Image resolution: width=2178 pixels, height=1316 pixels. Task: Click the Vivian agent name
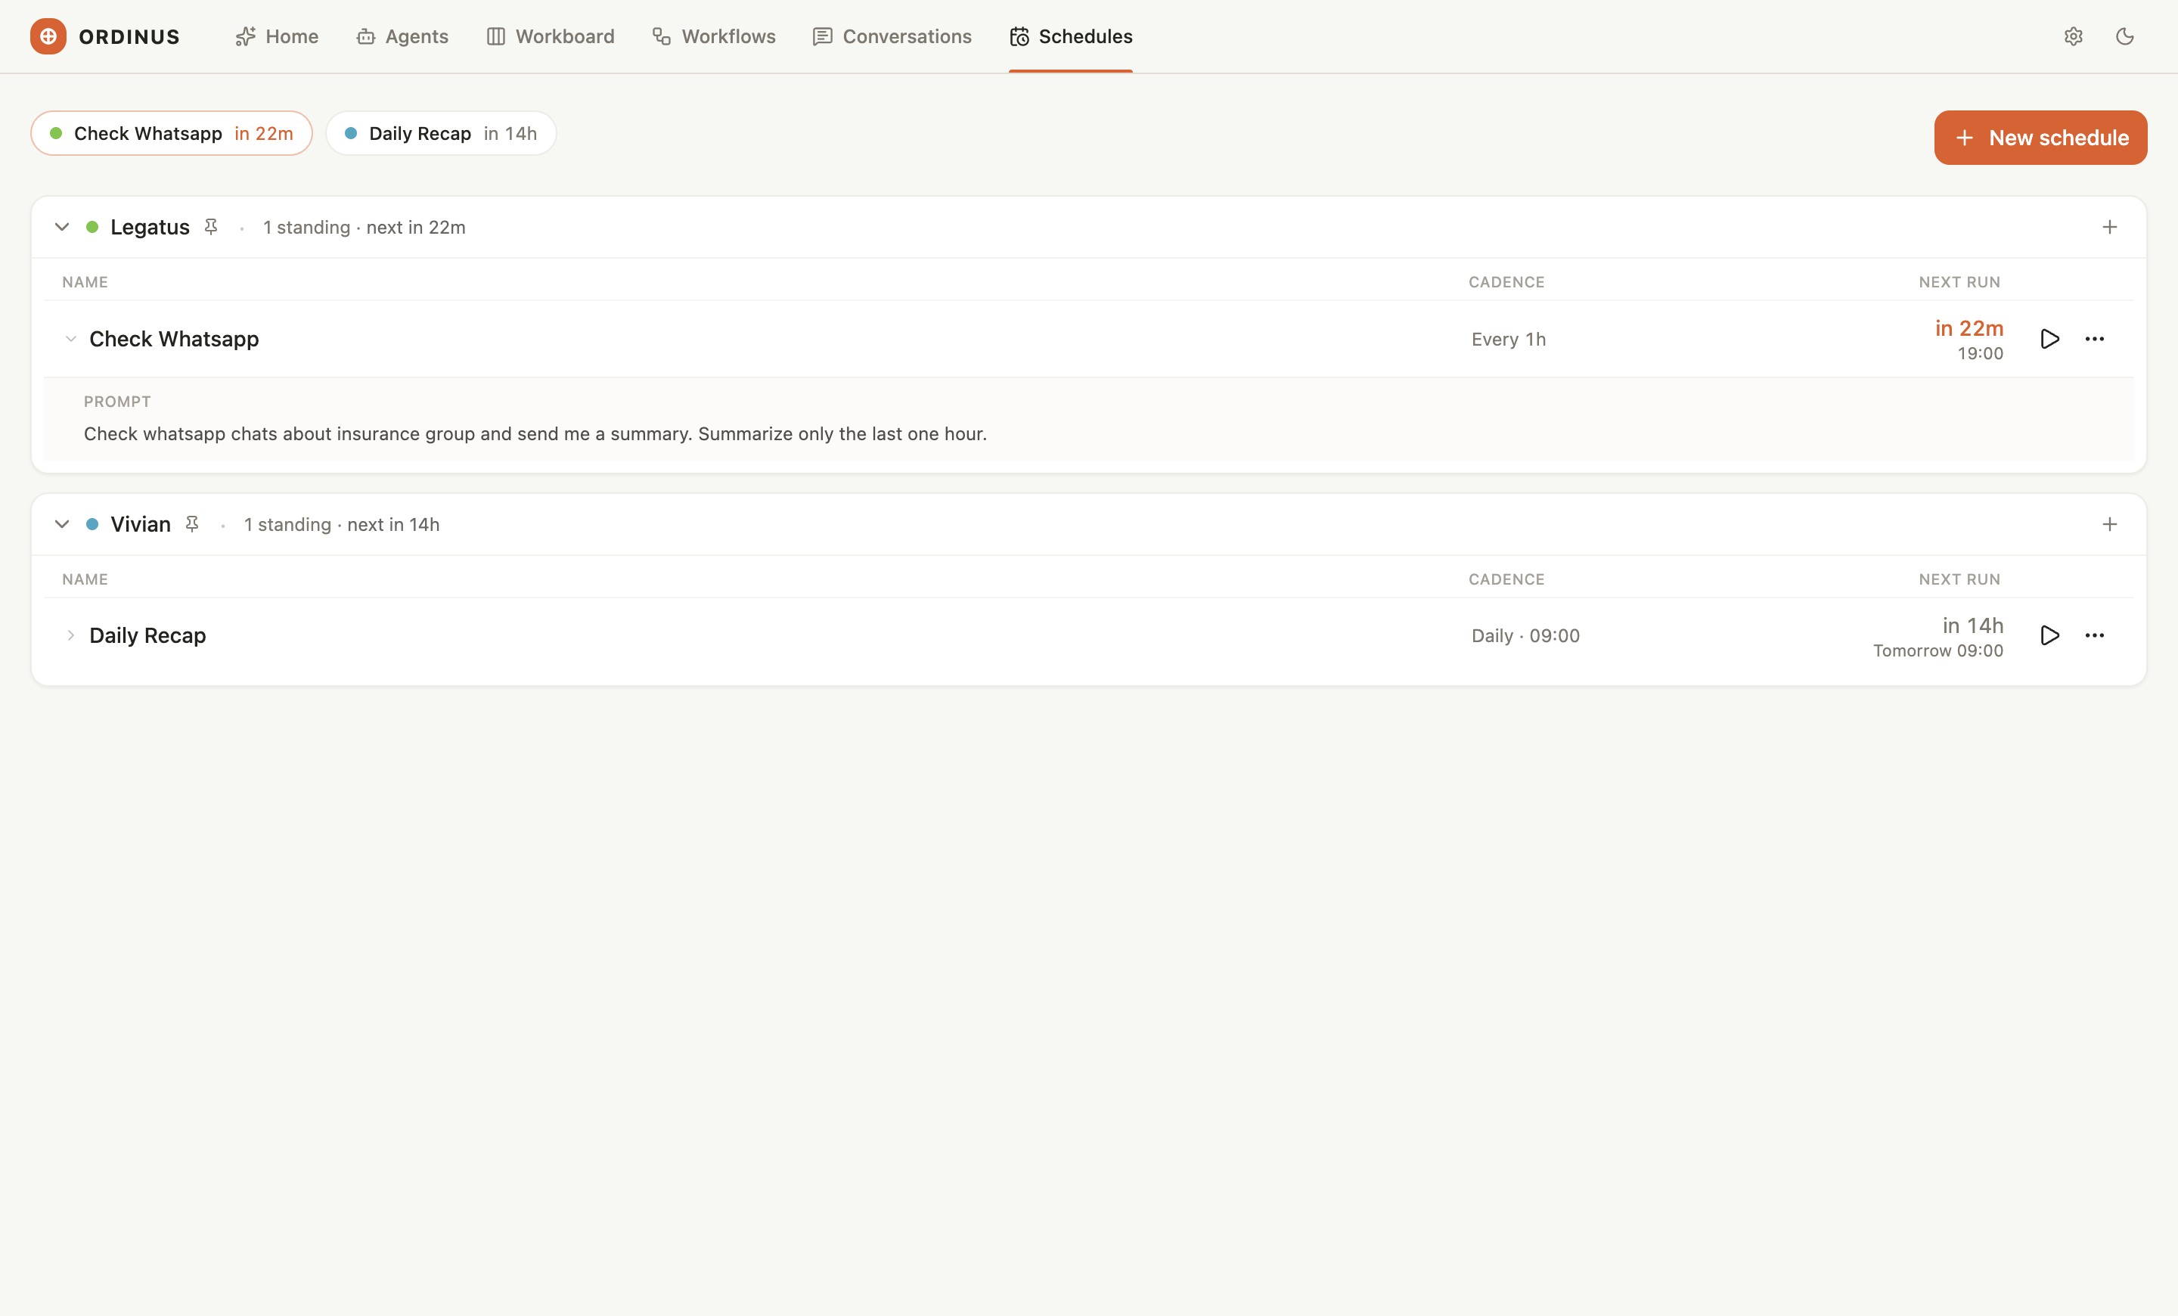point(141,524)
